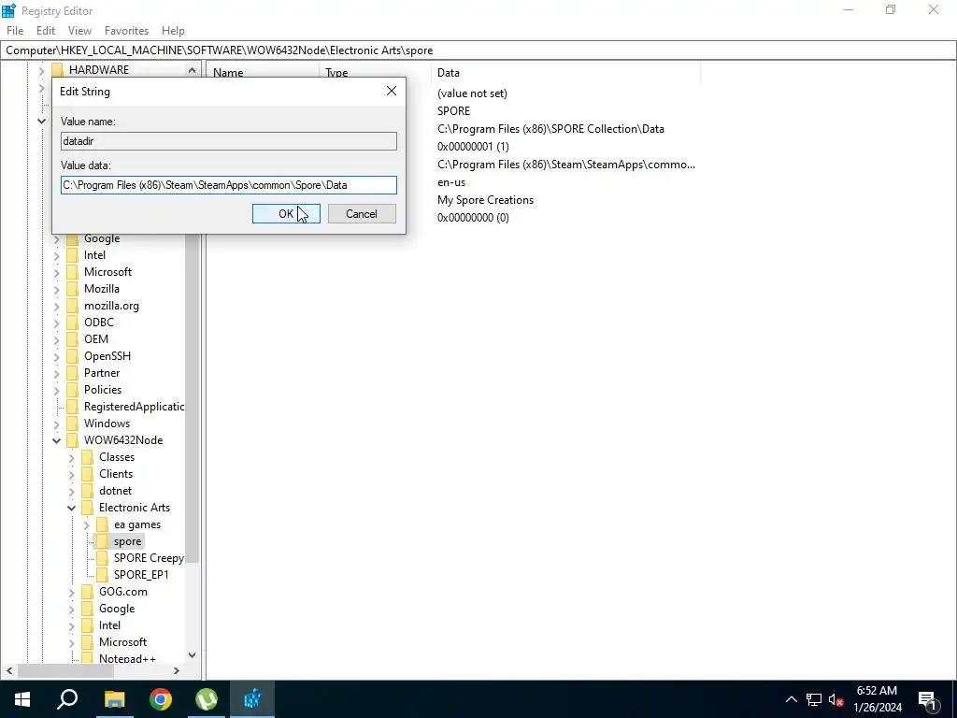Confirm the Edit String dialog with OK

[286, 214]
